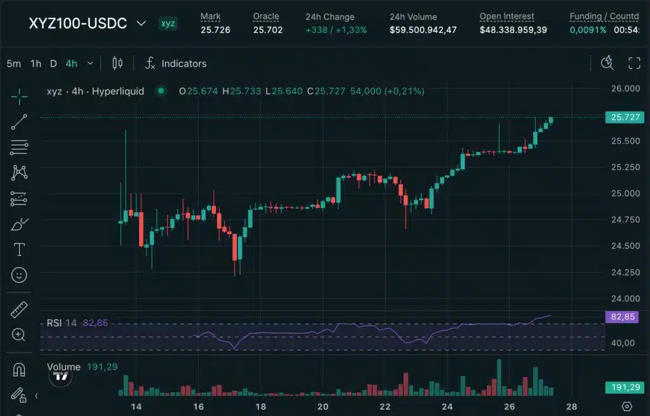Image resolution: width=650 pixels, height=416 pixels.
Task: Expand the XYZ100-USDC symbol dropdown
Action: [140, 23]
